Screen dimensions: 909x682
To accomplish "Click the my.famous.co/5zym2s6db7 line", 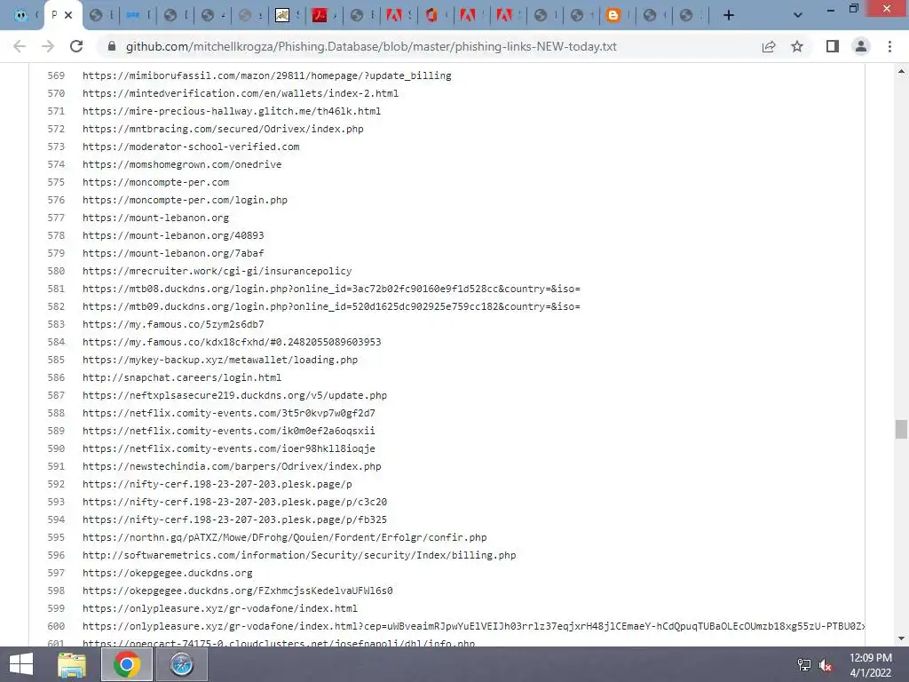I will pos(173,324).
